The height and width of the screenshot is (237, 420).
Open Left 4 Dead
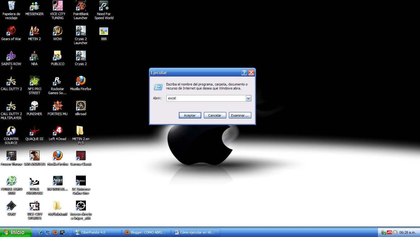click(x=57, y=131)
